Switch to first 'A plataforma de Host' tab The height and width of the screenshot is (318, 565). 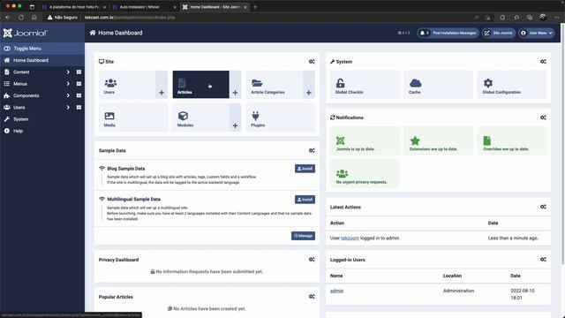point(74,7)
